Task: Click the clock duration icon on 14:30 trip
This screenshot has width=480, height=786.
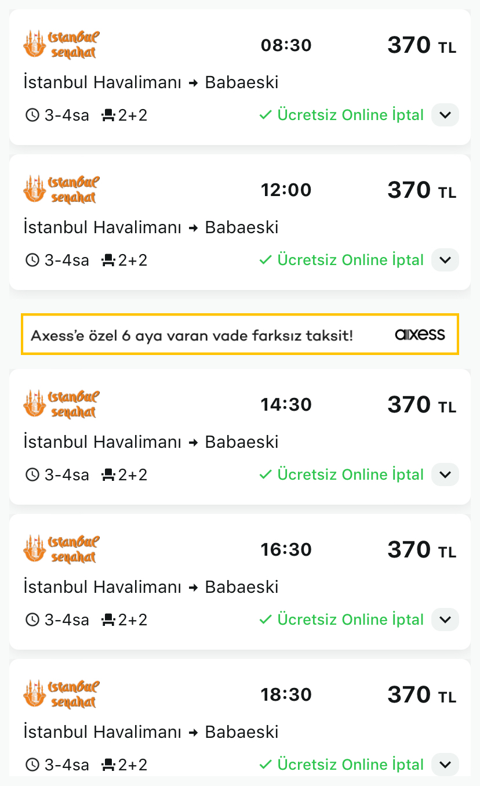Action: 32,475
